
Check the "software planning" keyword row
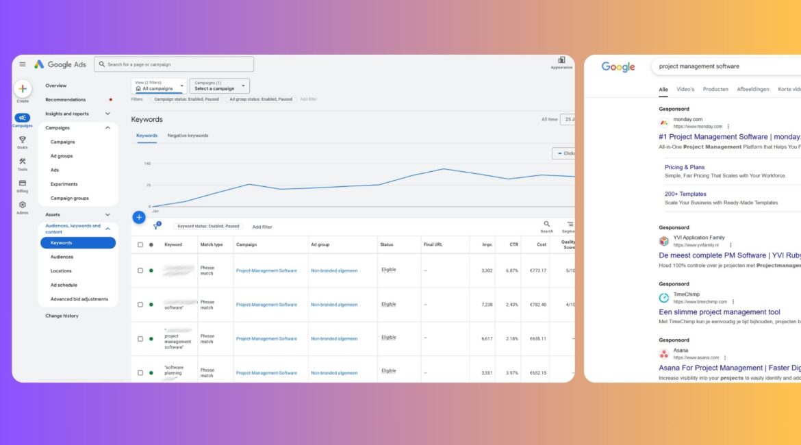(140, 373)
